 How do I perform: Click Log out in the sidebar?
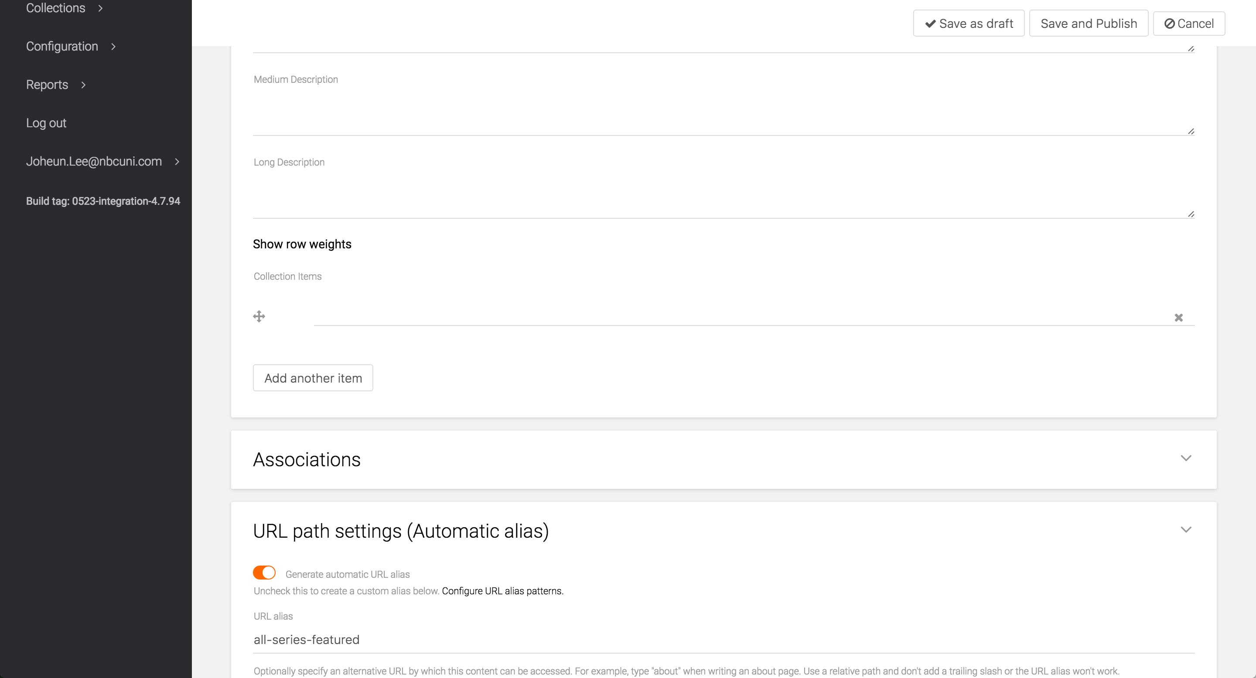tap(46, 123)
